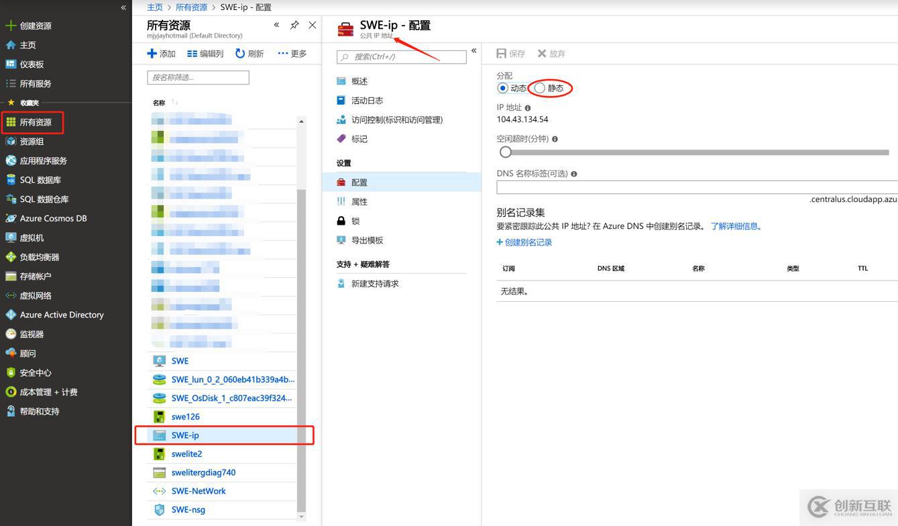The image size is (898, 526).
Task: Open the 更多 overflow menu
Action: 292,53
